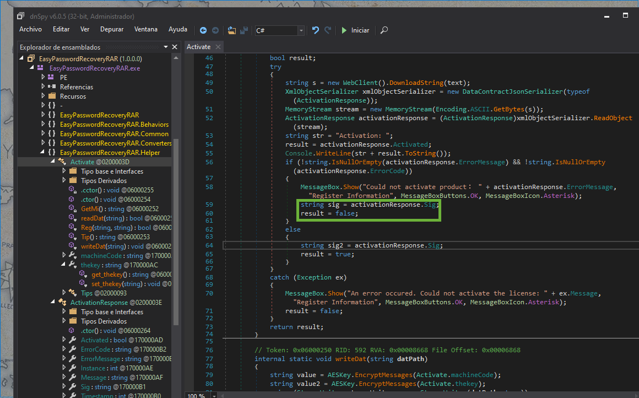
Task: Close the Activate code tab
Action: (218, 47)
